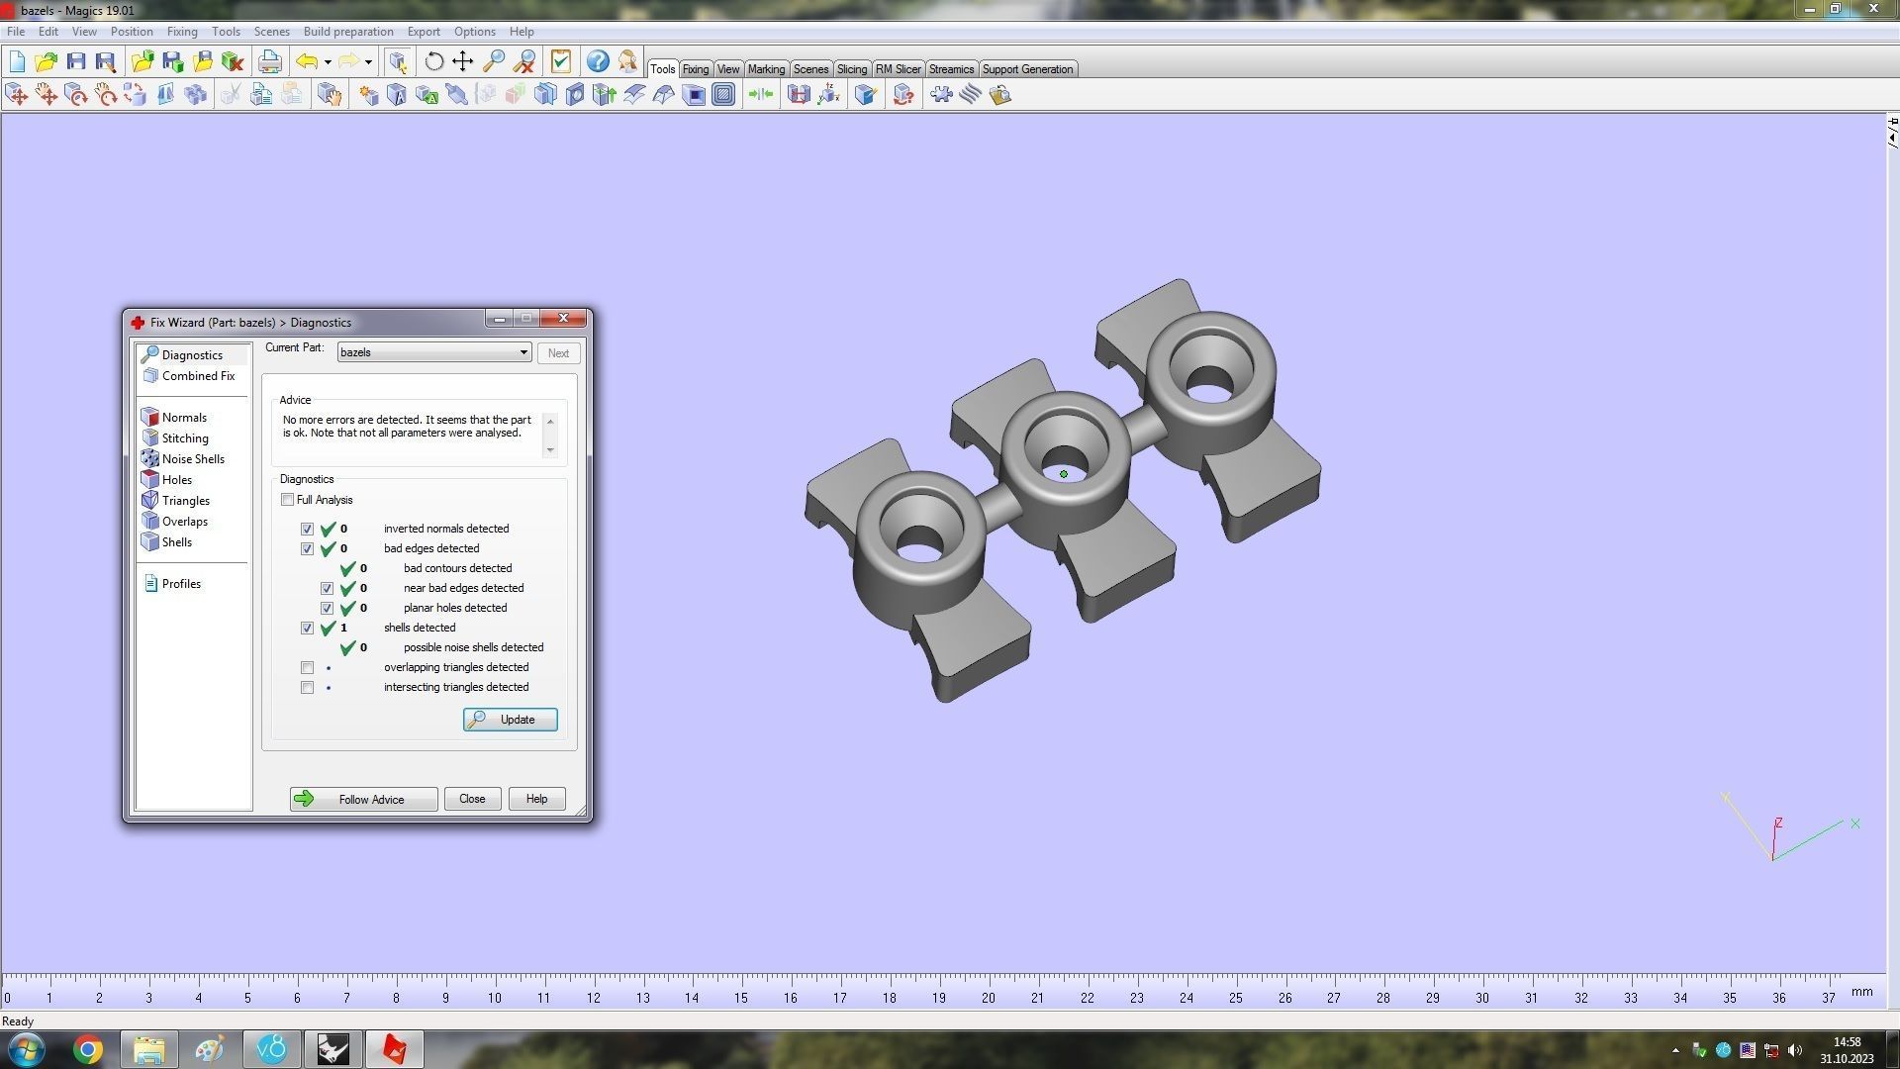This screenshot has width=1900, height=1069.
Task: Click the Mirror part icon
Action: 165,94
